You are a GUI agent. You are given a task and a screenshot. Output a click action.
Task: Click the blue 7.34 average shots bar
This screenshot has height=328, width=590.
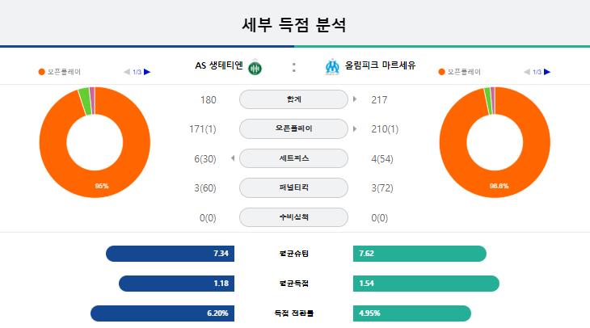tap(170, 254)
